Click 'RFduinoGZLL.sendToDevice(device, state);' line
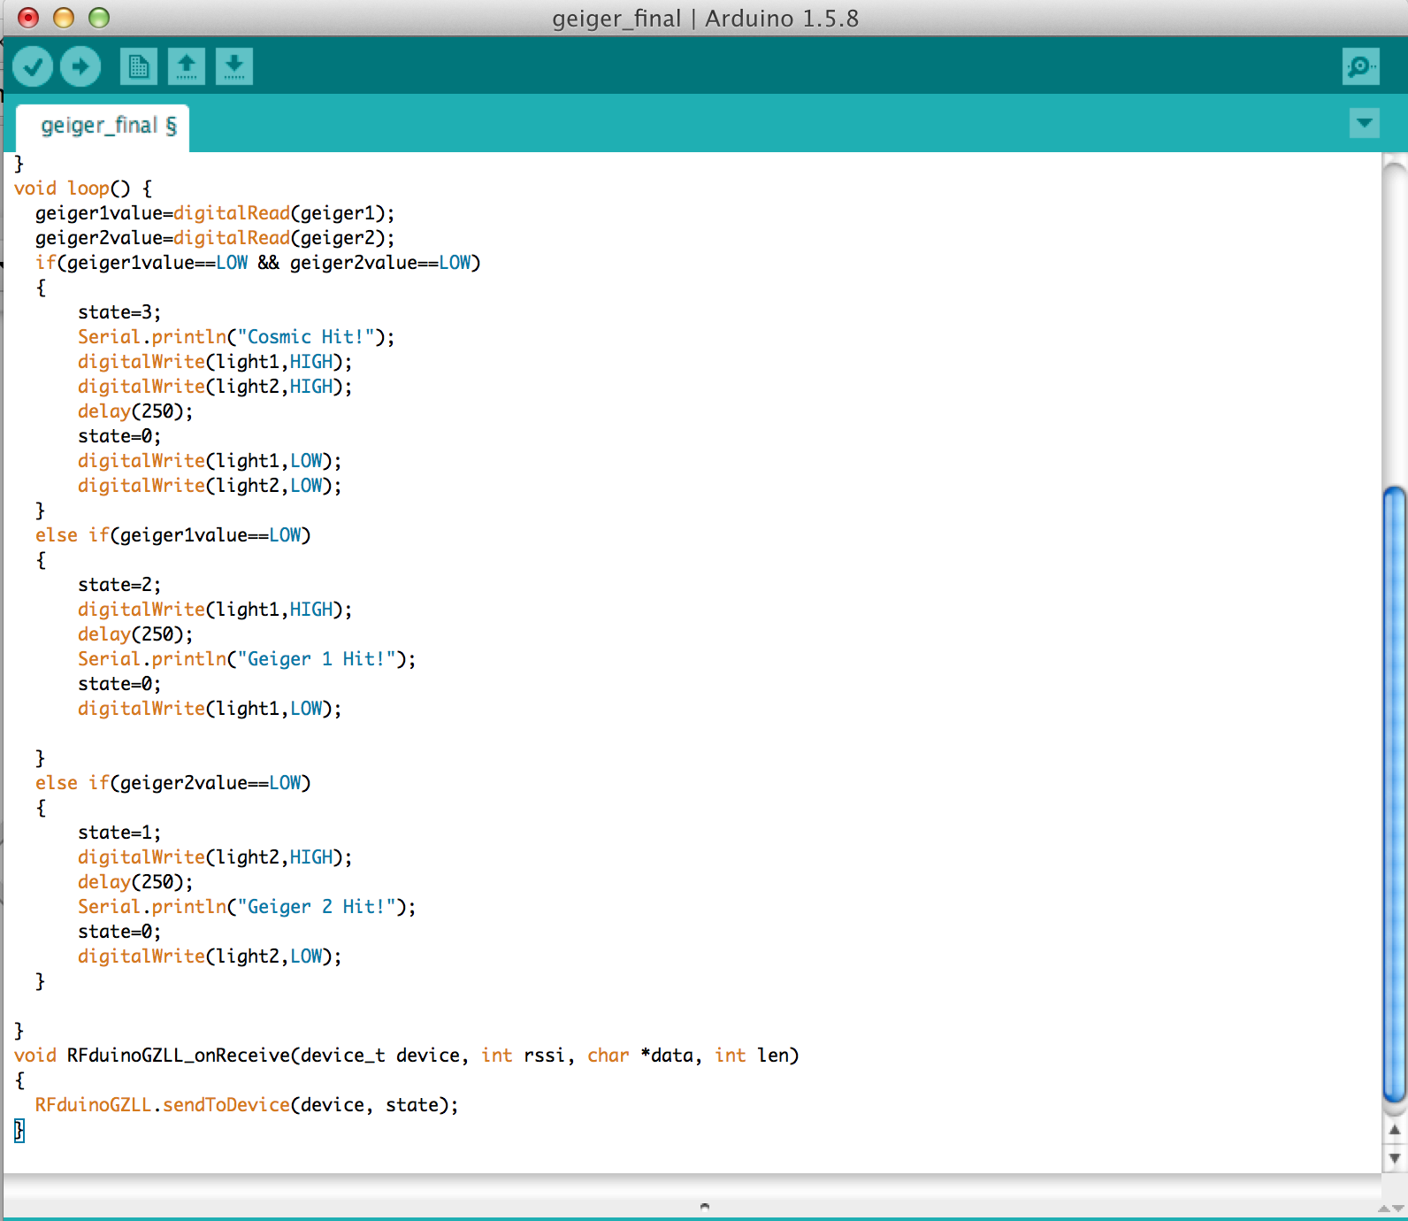This screenshot has height=1221, width=1408. 247,1105
